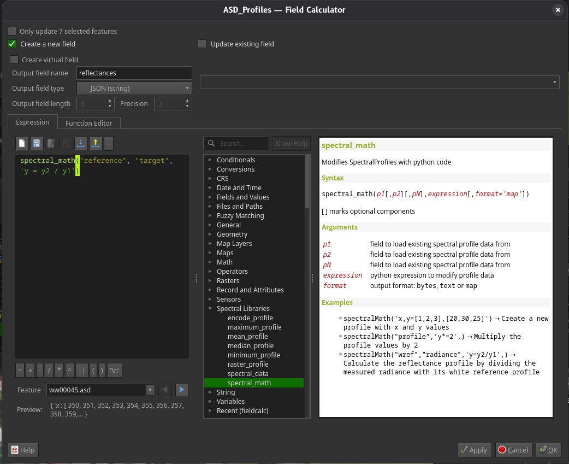Expand the Math function group
The height and width of the screenshot is (464, 569).
pos(210,262)
